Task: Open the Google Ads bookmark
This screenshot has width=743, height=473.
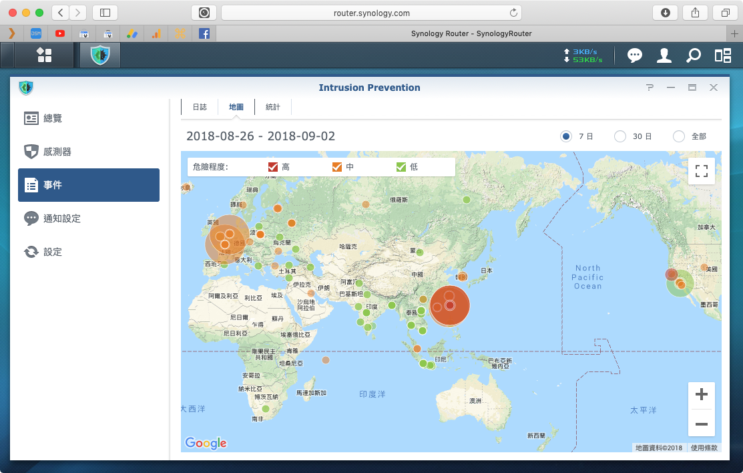Action: point(132,33)
